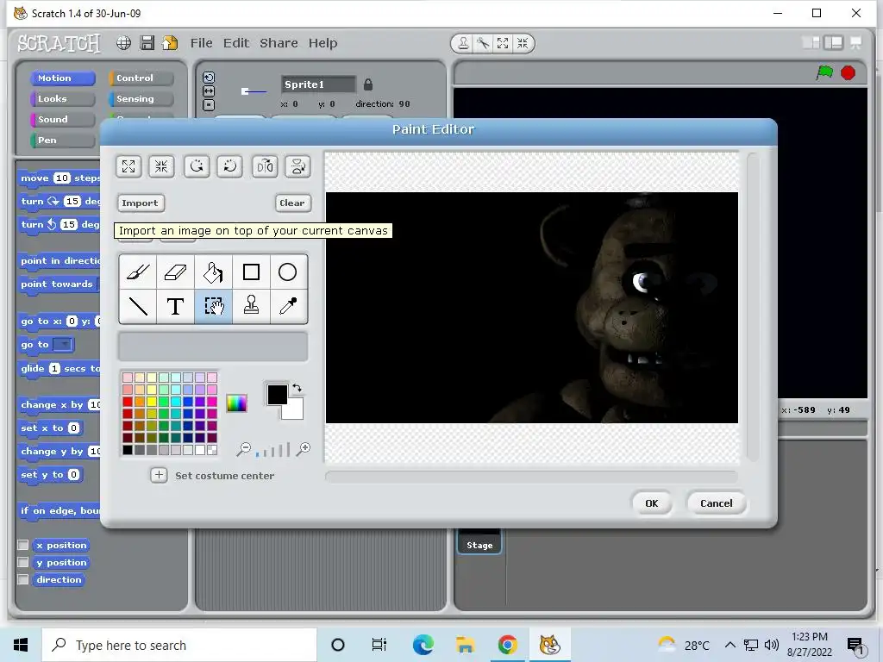Swap foreground and background colors
This screenshot has height=662, width=883.
(x=297, y=388)
